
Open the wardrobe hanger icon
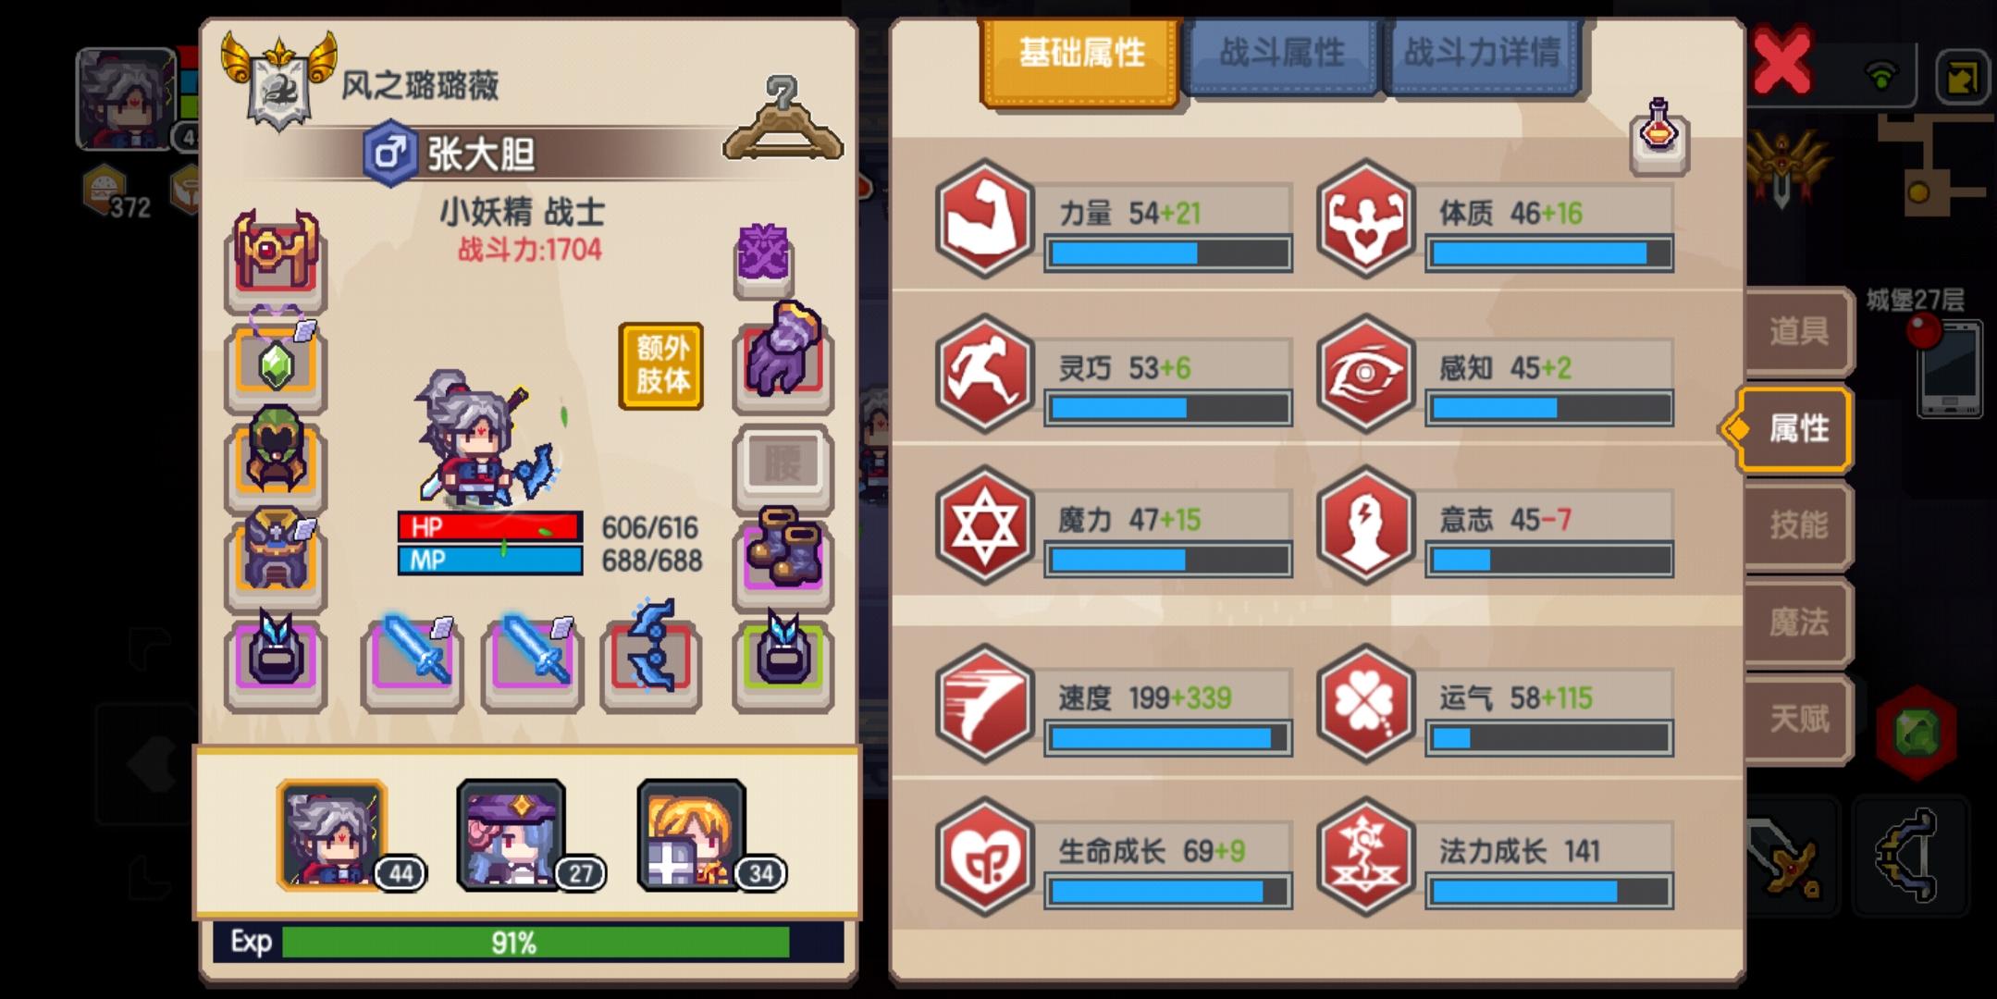pyautogui.click(x=783, y=120)
